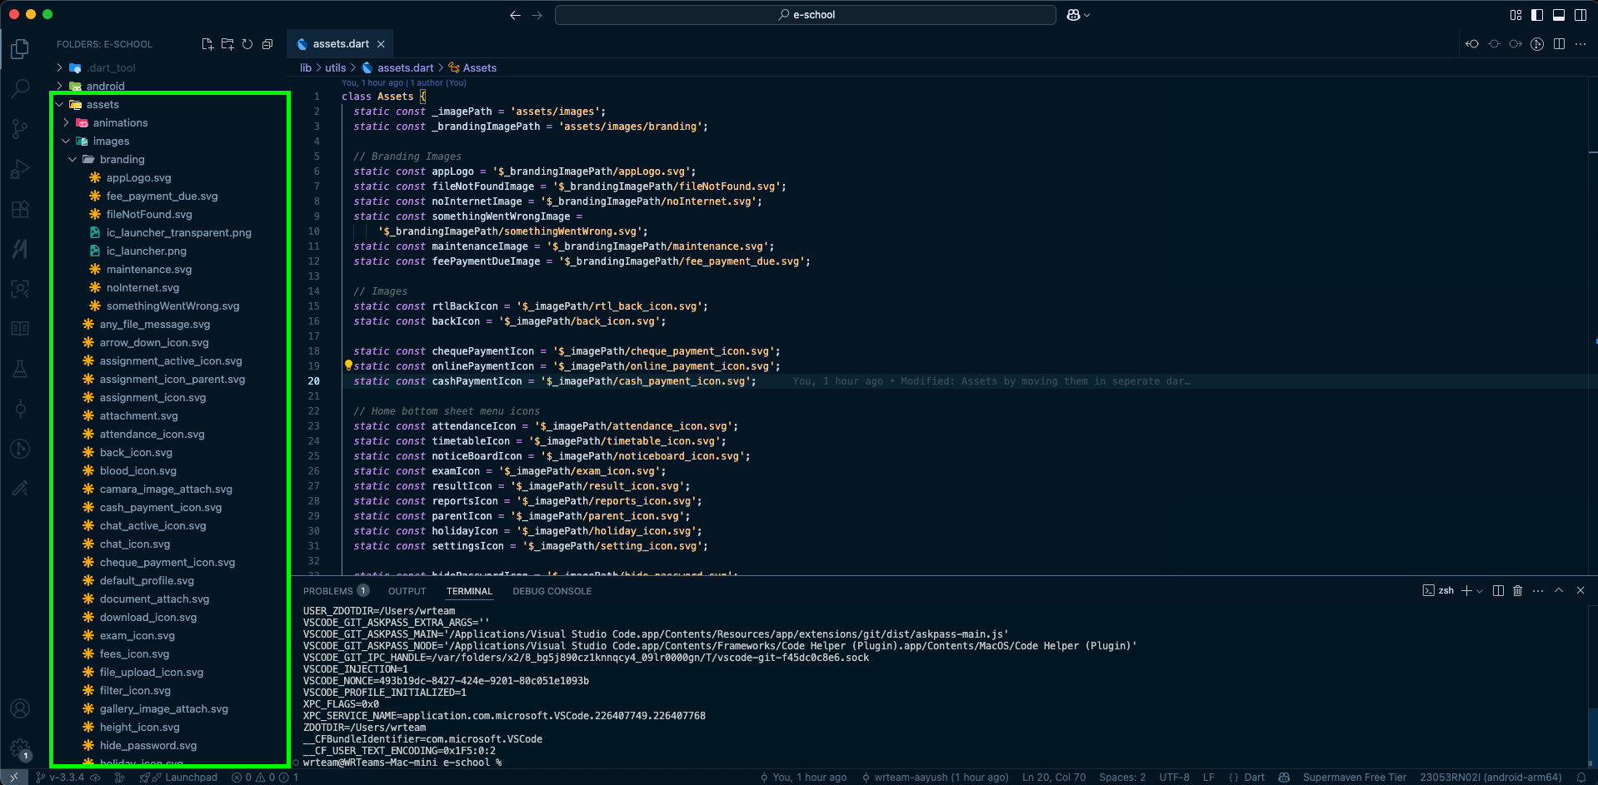The image size is (1598, 785).
Task: Split the terminal pane
Action: 1498,591
